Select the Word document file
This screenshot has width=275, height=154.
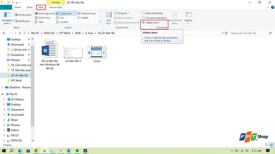pyautogui.click(x=49, y=55)
